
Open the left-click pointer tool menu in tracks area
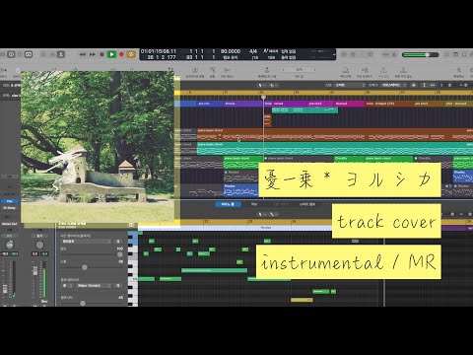tap(261, 85)
